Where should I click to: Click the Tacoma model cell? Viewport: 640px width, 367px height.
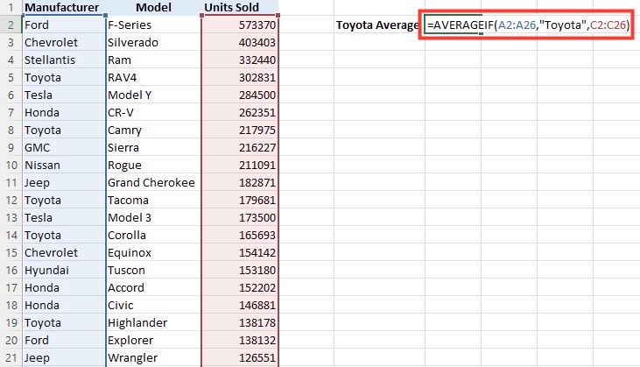point(153,200)
